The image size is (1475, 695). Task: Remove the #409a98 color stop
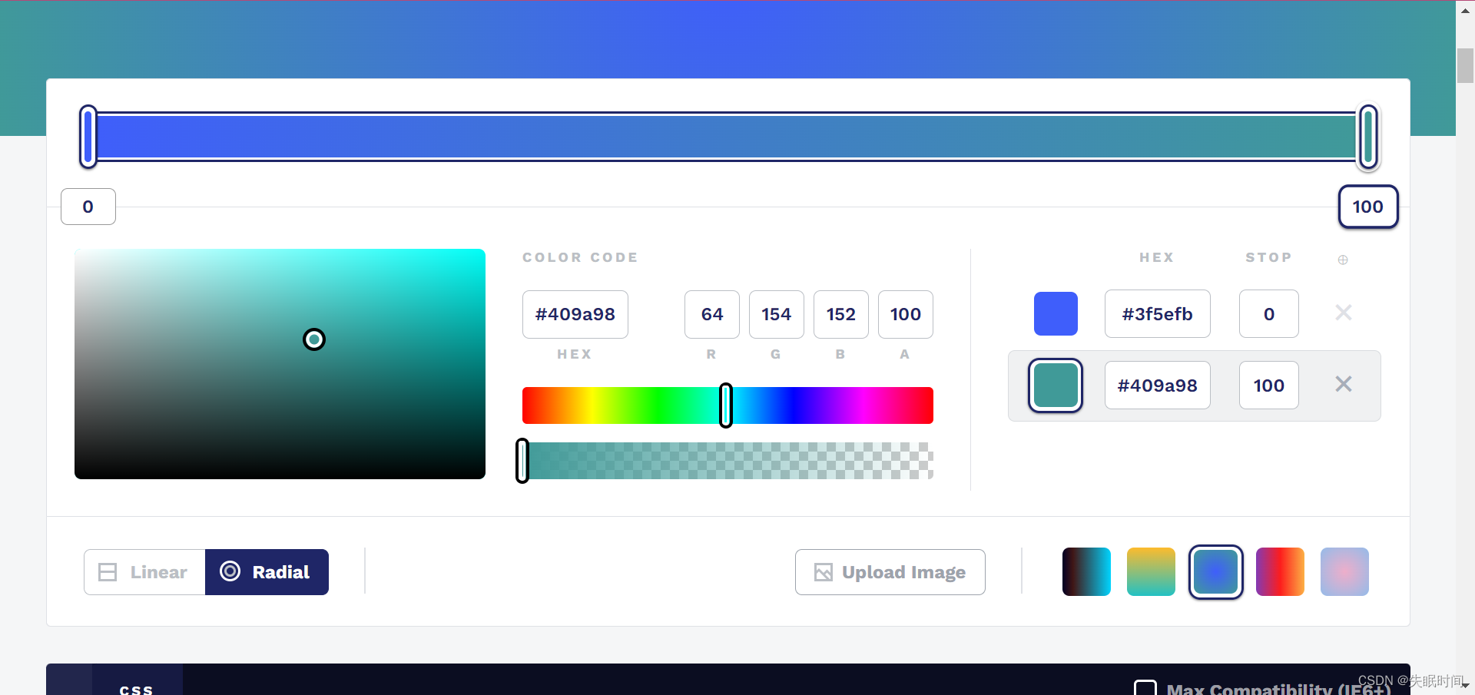[x=1344, y=384]
